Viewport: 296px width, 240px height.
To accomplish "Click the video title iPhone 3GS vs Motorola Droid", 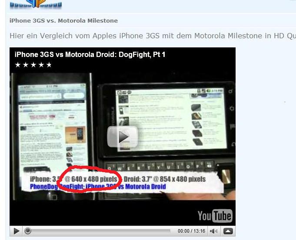I will pos(90,55).
